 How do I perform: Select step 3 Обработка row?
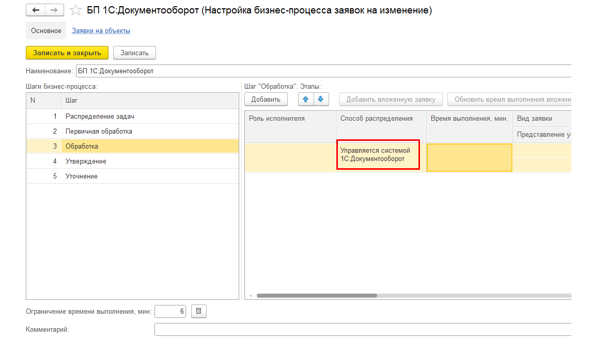[132, 146]
